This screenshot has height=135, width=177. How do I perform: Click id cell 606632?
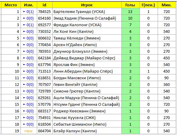coord(44,38)
